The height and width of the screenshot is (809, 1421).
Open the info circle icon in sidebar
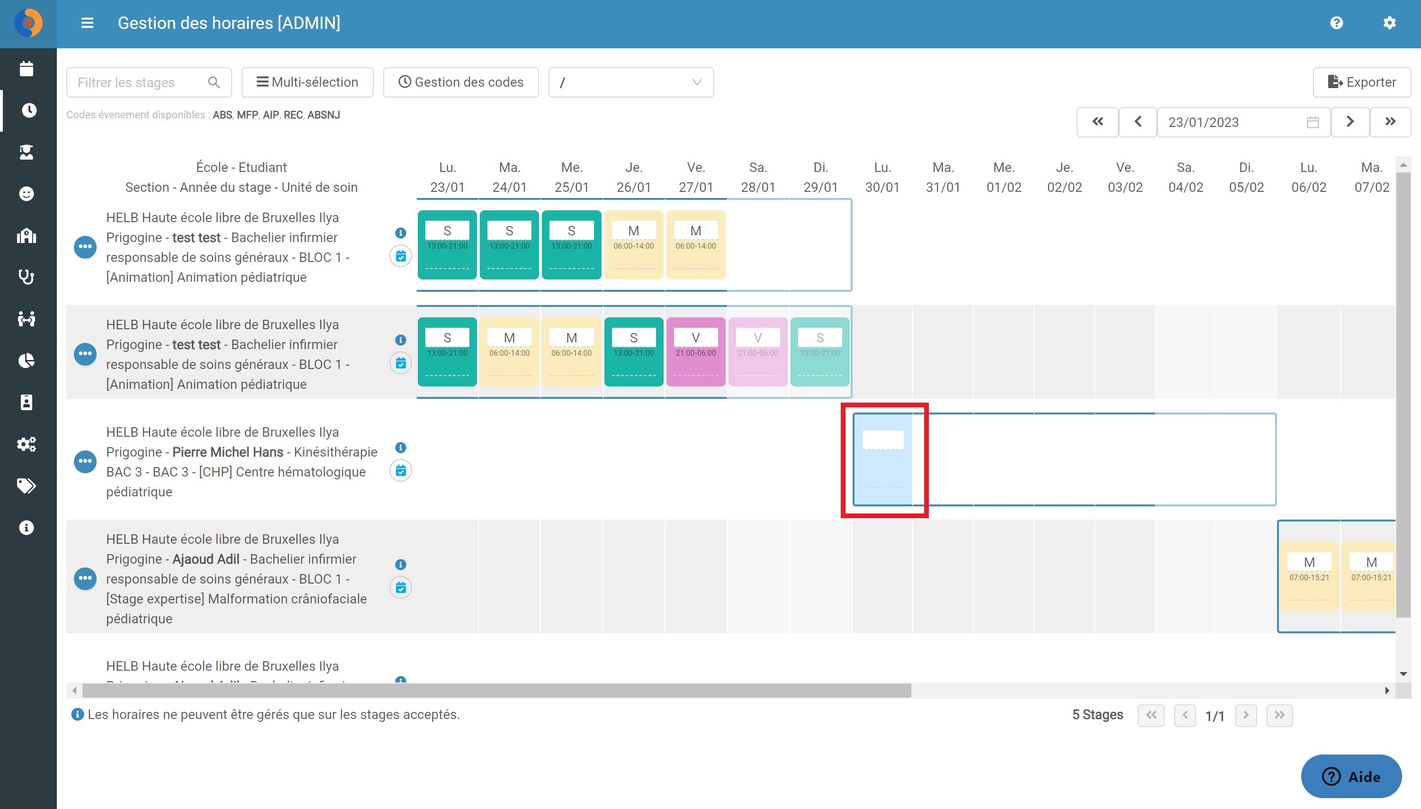(x=27, y=527)
